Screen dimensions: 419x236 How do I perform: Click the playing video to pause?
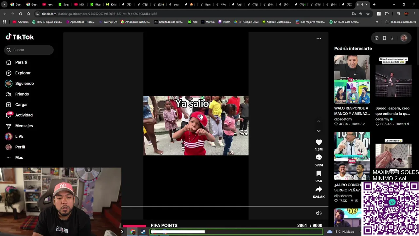pos(196,126)
